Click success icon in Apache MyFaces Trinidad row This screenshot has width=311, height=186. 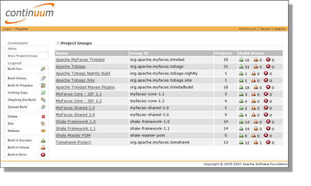pyautogui.click(x=241, y=59)
